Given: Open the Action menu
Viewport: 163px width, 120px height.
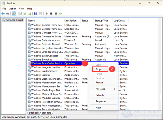Looking at the screenshot, I should tap(13, 9).
